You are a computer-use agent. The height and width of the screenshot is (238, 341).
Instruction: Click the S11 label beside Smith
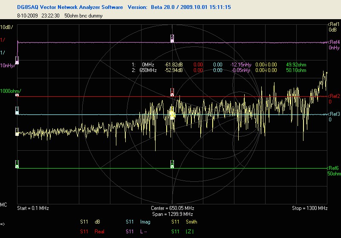click(175, 222)
